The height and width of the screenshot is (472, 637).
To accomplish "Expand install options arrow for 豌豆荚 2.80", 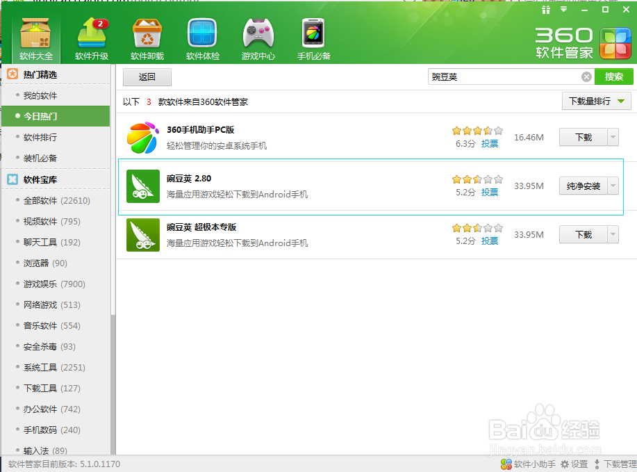I will (x=613, y=186).
